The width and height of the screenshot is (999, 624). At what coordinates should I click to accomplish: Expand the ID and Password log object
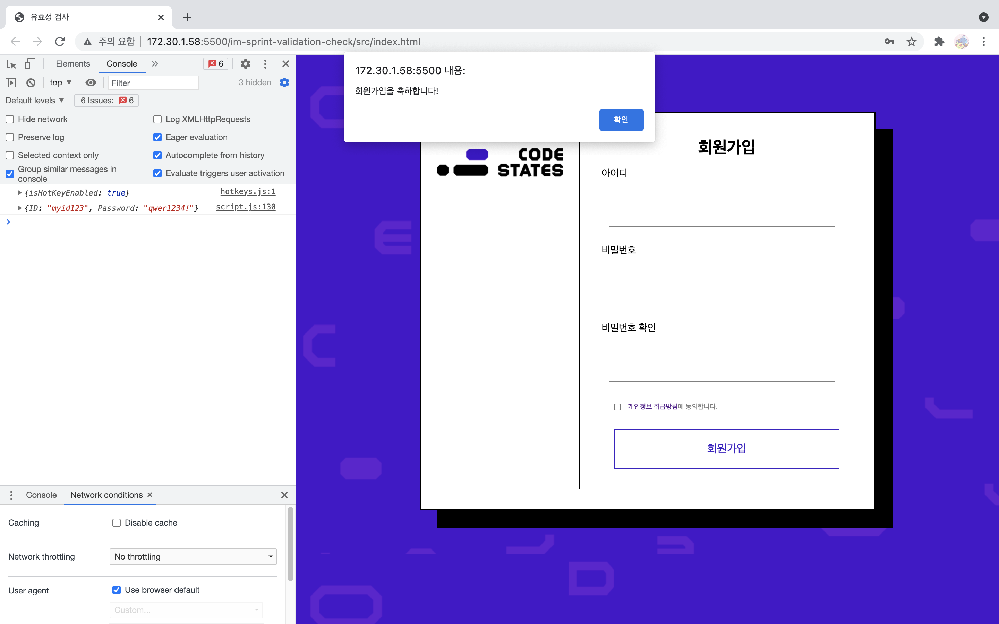coord(19,208)
